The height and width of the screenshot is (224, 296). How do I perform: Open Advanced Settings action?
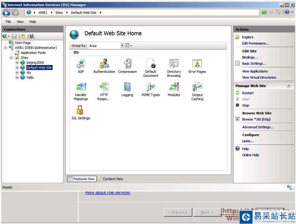(258, 127)
